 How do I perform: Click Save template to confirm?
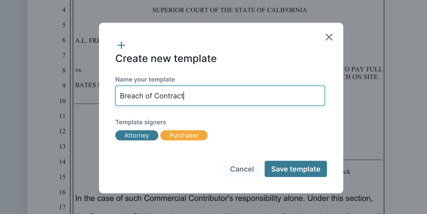295,169
